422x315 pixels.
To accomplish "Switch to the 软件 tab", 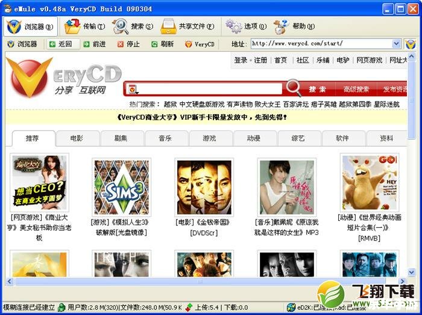I will (342, 138).
